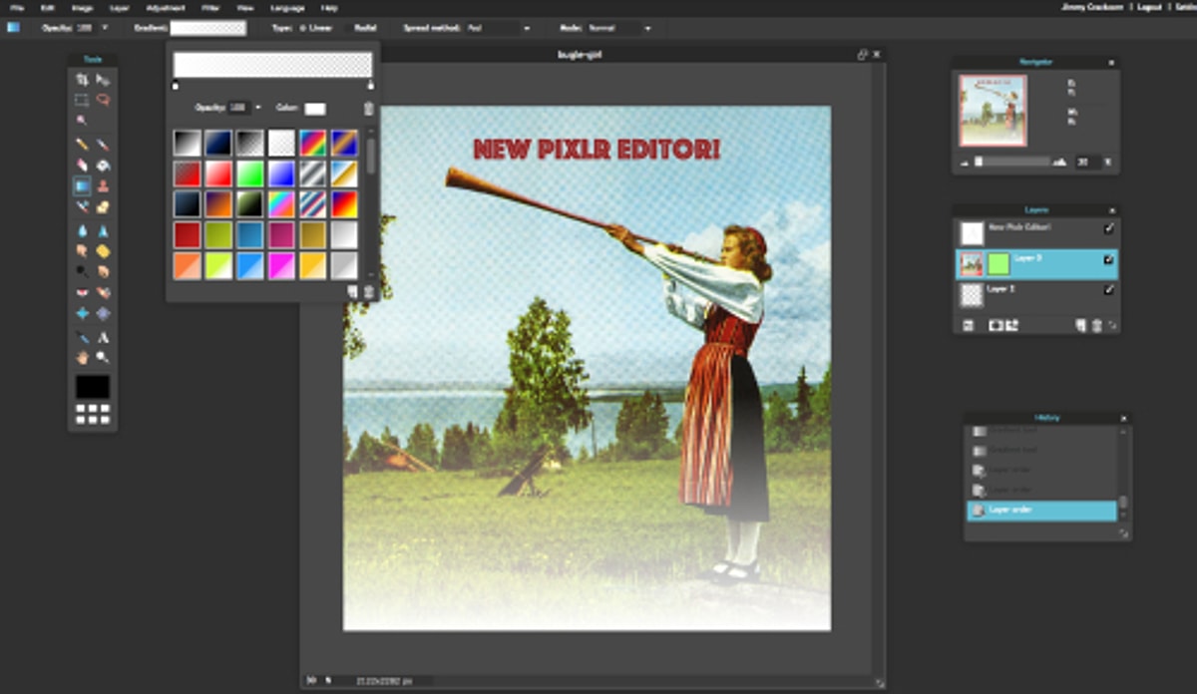Select the Crop tool
This screenshot has height=694, width=1197.
[82, 79]
